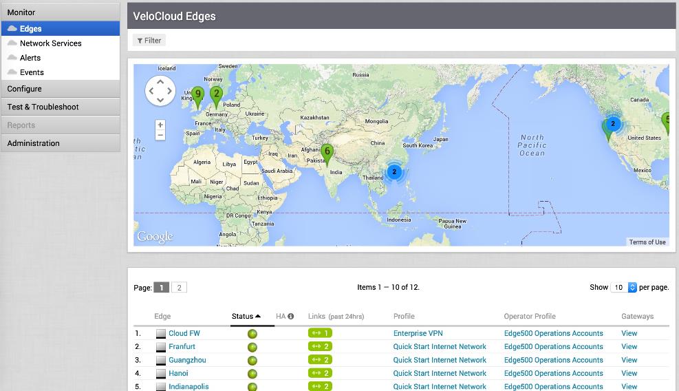Go to page 1 of results
Viewport: 679px width, 391px height.
[x=162, y=287]
